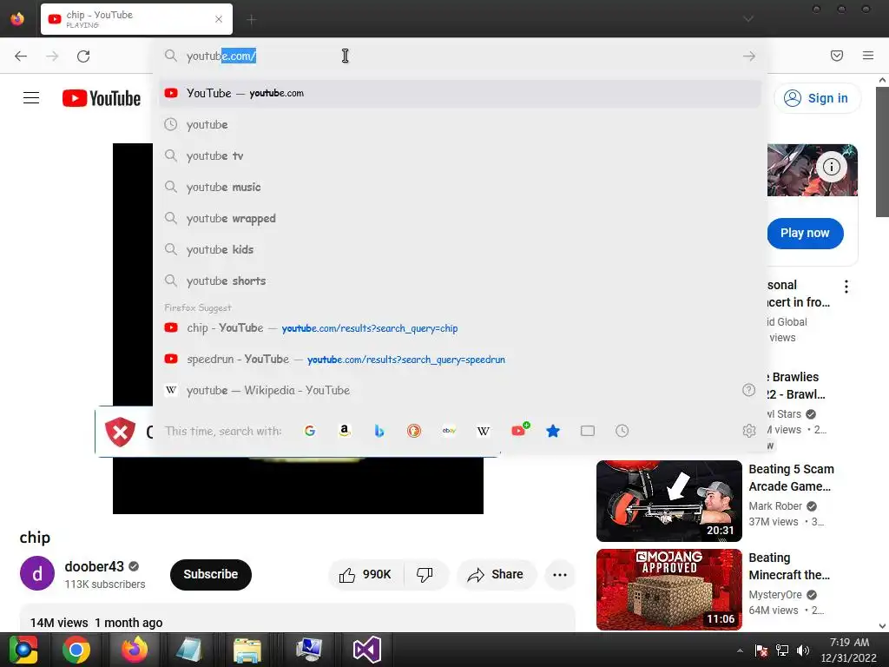This screenshot has height=667, width=889.
Task: Choose the 'youtube' history suggestion
Action: coord(460,124)
